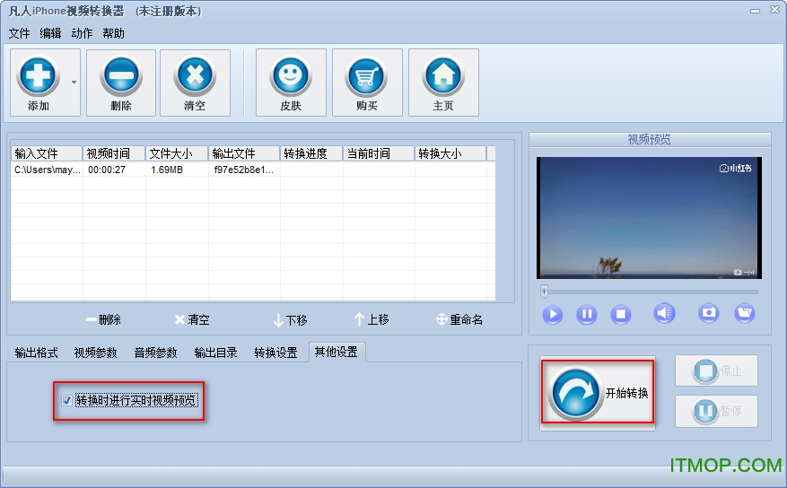
Task: Switch to the 输出目录 tab
Action: click(216, 353)
